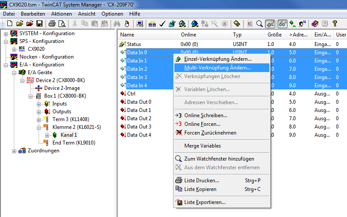Viewport: 347px width, 217px height.
Task: Click the Generate Mappings toolbar icon
Action: click(x=152, y=23)
